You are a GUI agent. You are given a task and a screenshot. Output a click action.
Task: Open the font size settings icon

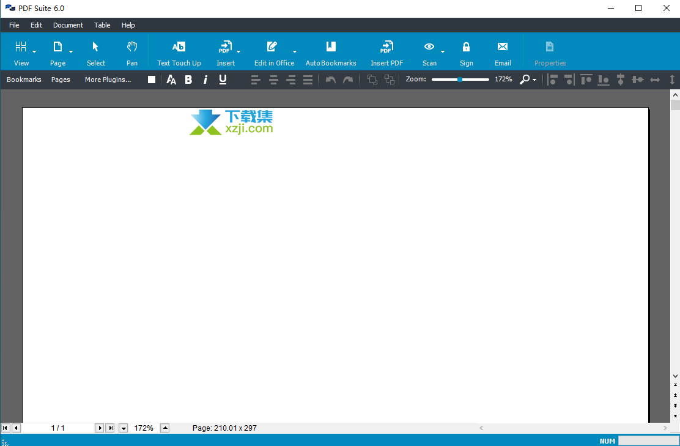(171, 80)
